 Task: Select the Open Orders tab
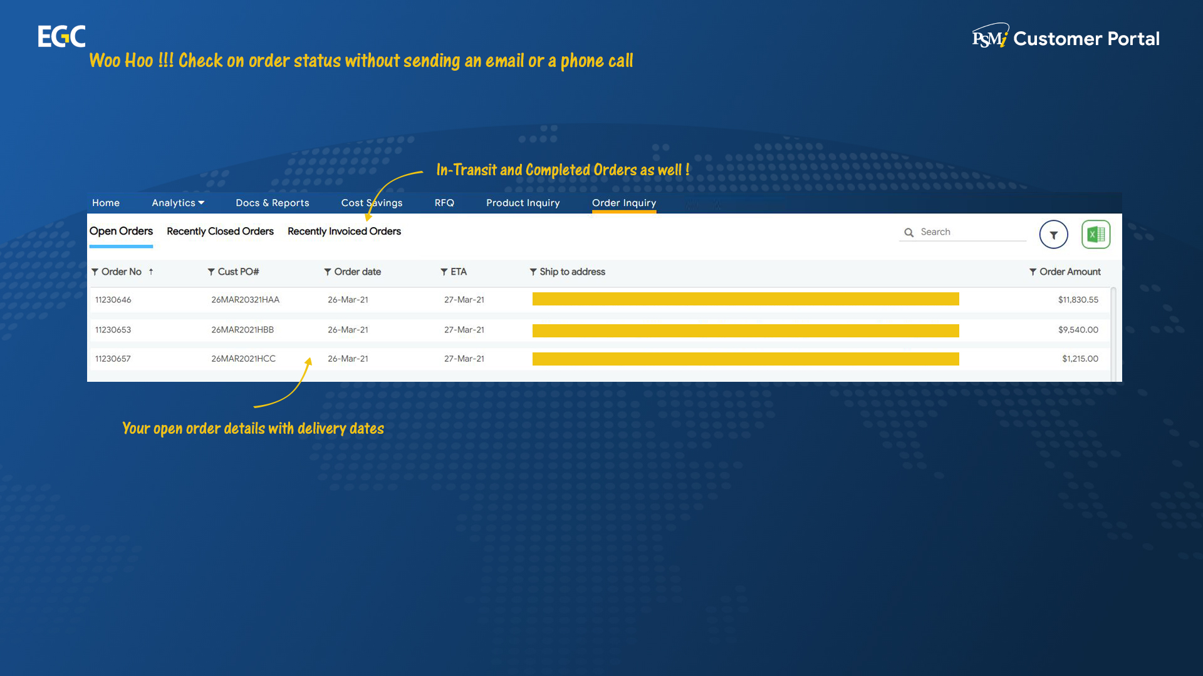tap(121, 231)
